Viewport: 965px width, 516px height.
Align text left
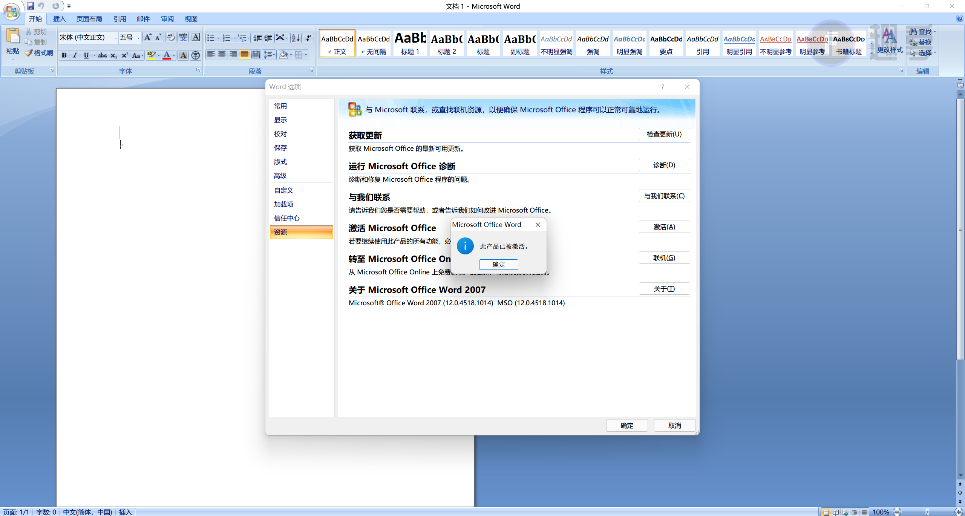(211, 55)
